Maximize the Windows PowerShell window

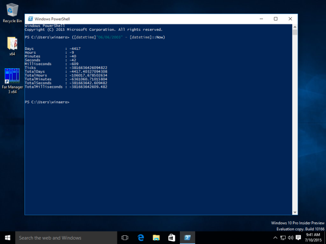275,19
